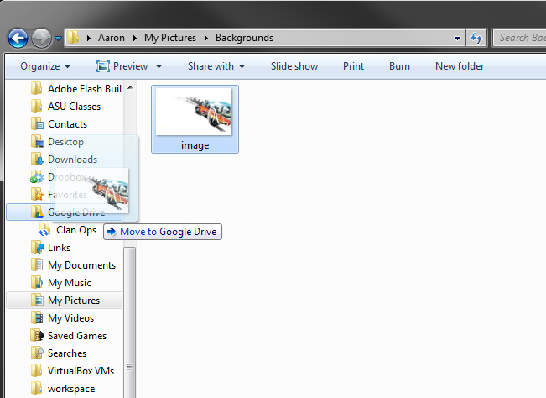
Task: Start the Slide show
Action: point(294,66)
